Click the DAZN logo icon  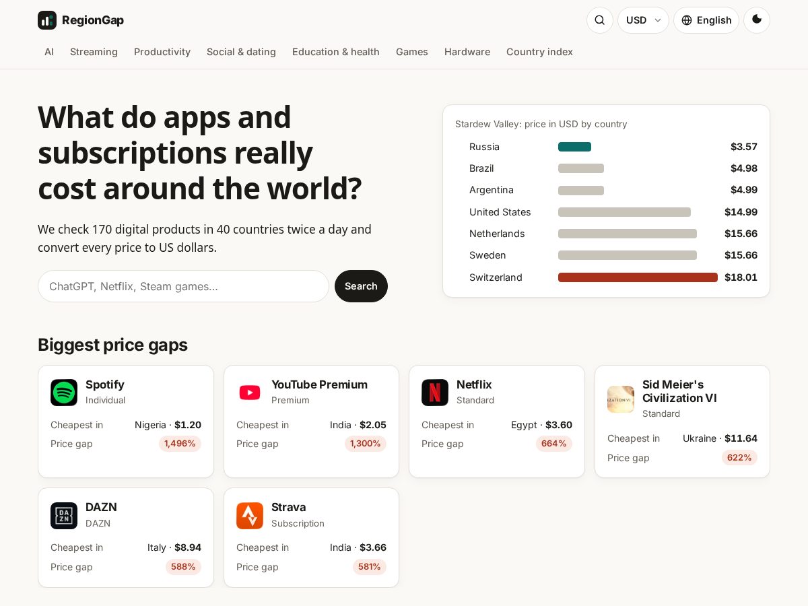(x=64, y=516)
